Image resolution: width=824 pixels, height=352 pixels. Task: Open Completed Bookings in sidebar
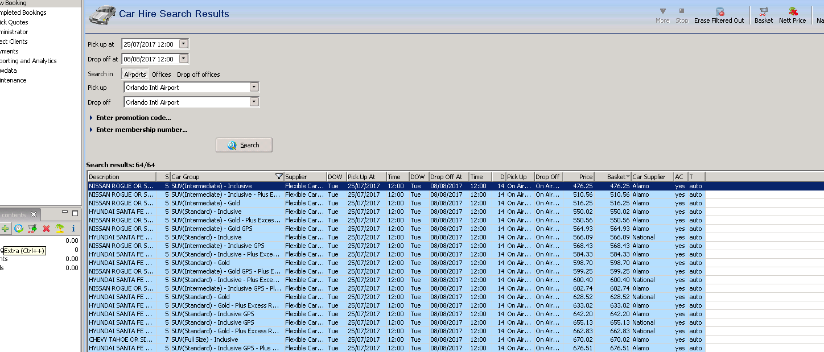(x=23, y=13)
